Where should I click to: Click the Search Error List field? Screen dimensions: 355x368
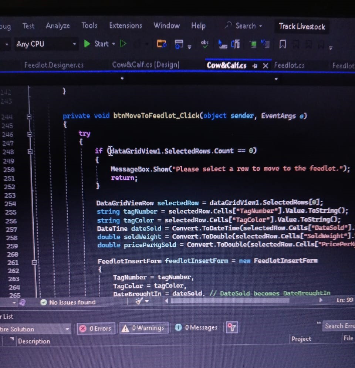pyautogui.click(x=339, y=326)
